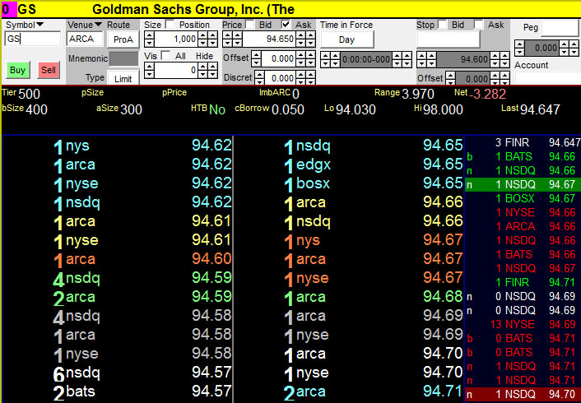
Task: Click up arrow left of Peg value 0.000
Action: pyautogui.click(x=520, y=44)
